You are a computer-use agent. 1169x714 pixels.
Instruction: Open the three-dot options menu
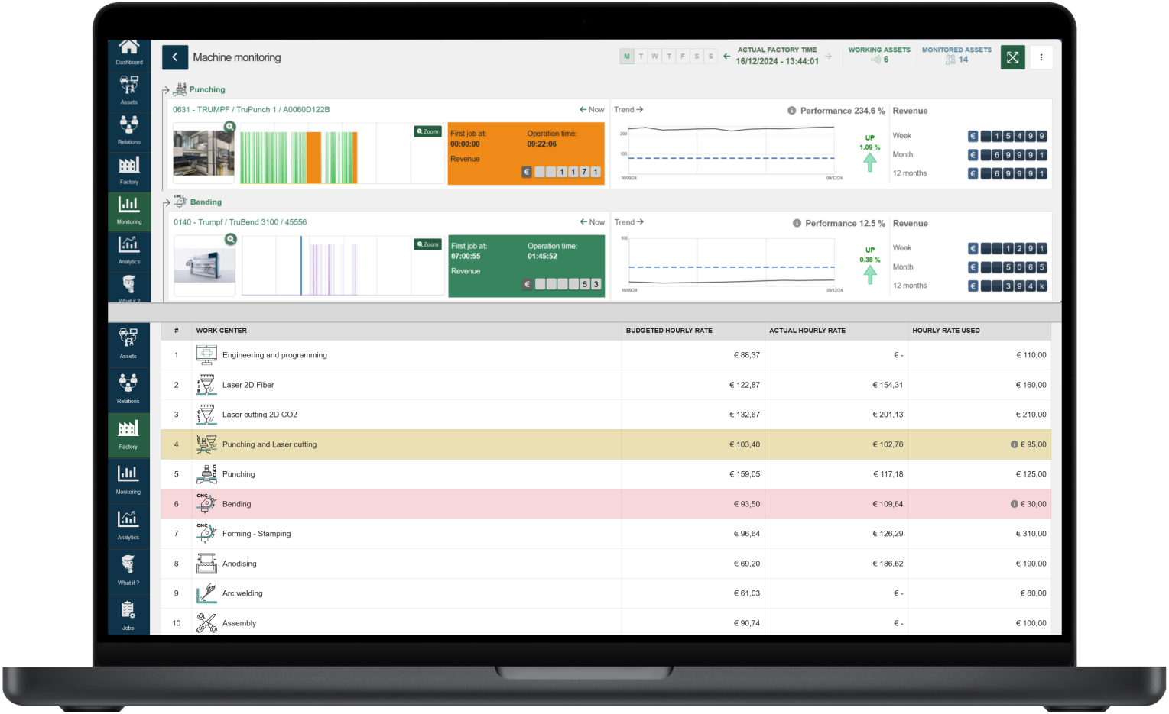pos(1041,57)
